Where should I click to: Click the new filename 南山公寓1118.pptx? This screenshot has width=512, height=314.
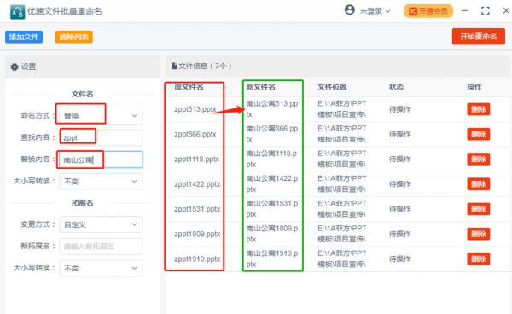tap(271, 159)
